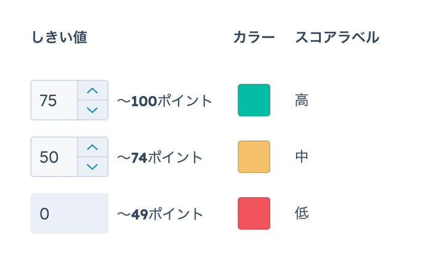The width and height of the screenshot is (432, 269).
Task: Select the 低 score label
Action: [x=302, y=214]
